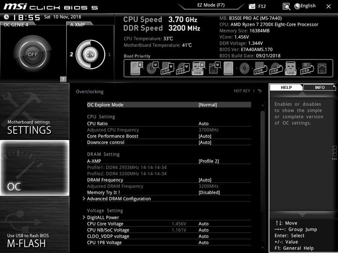The width and height of the screenshot is (338, 253).
Task: Click the settings scrollbar down arrow
Action: point(262,248)
